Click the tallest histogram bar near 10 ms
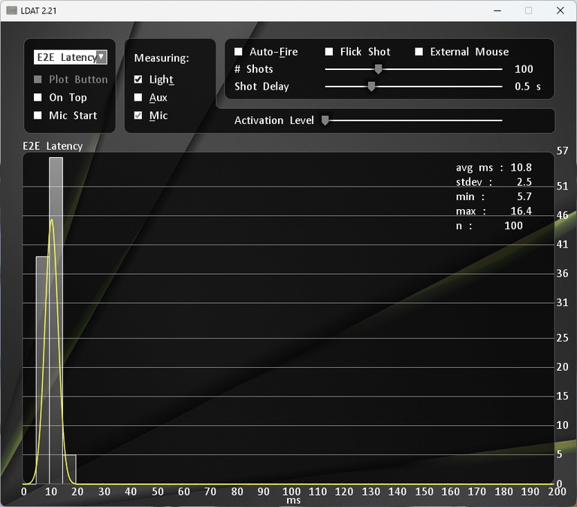The height and width of the screenshot is (507, 577). coord(56,320)
